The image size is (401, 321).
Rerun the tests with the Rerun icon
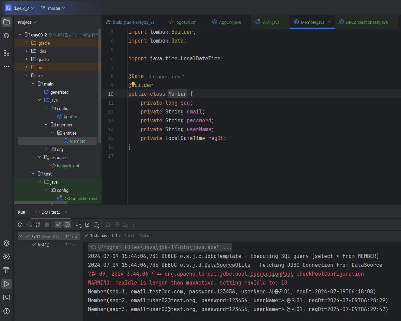point(20,225)
